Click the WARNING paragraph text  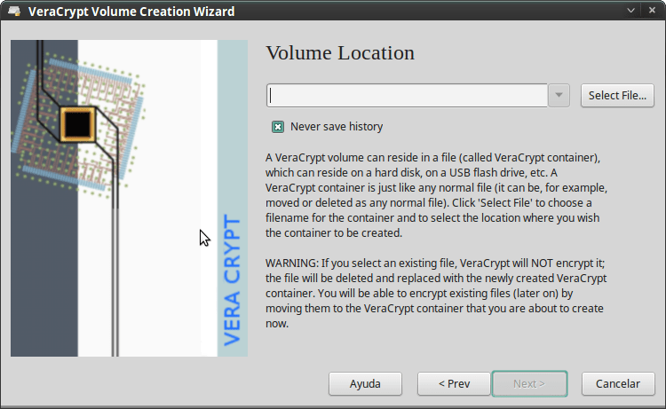point(436,293)
